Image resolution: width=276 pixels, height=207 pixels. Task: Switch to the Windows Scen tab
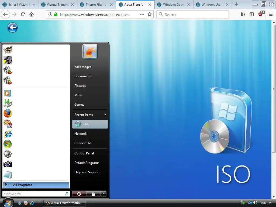[x=174, y=5]
